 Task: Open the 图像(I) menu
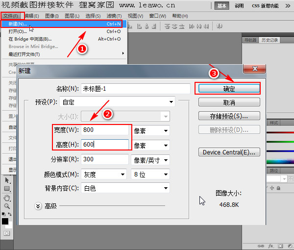(52, 16)
